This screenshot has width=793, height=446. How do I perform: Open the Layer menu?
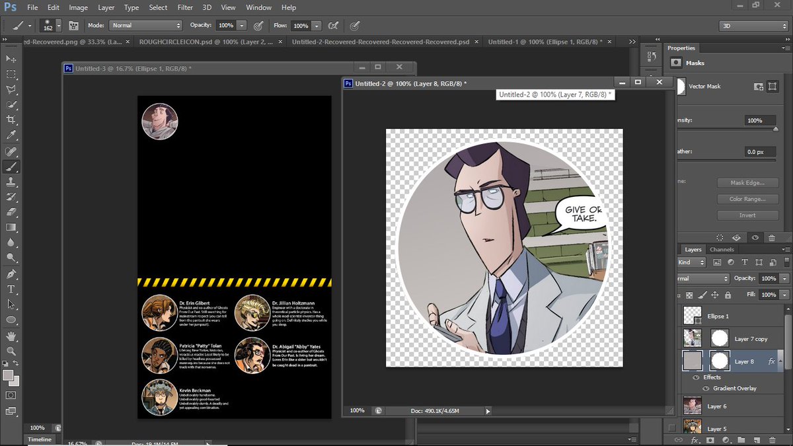[x=106, y=8]
